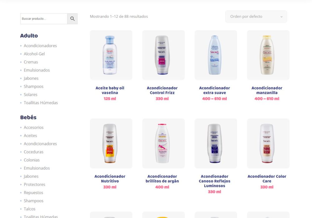Open the Acondicionador Control Frizz bottle image
The height and width of the screenshot is (218, 312).
tap(163, 55)
